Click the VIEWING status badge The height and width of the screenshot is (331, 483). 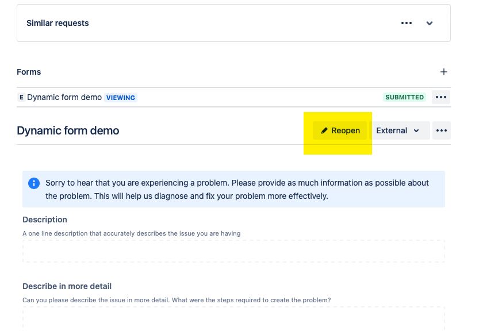pyautogui.click(x=120, y=98)
